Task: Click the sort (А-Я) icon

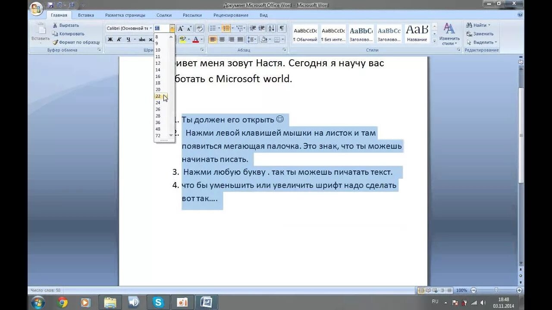Action: tap(271, 28)
